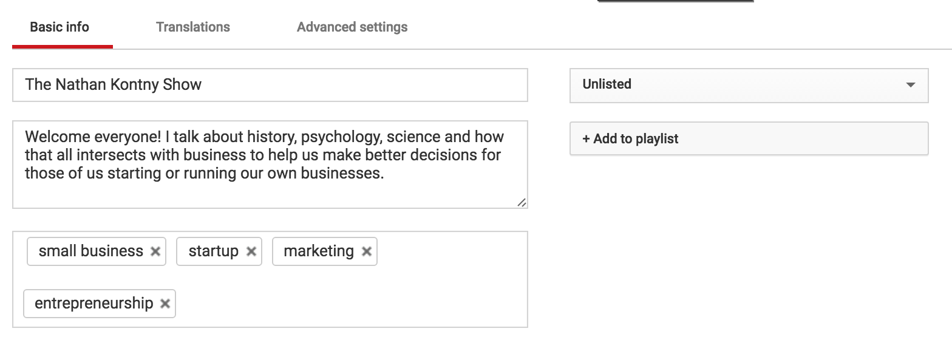
Task: Open the Advanced settings tab
Action: click(352, 27)
